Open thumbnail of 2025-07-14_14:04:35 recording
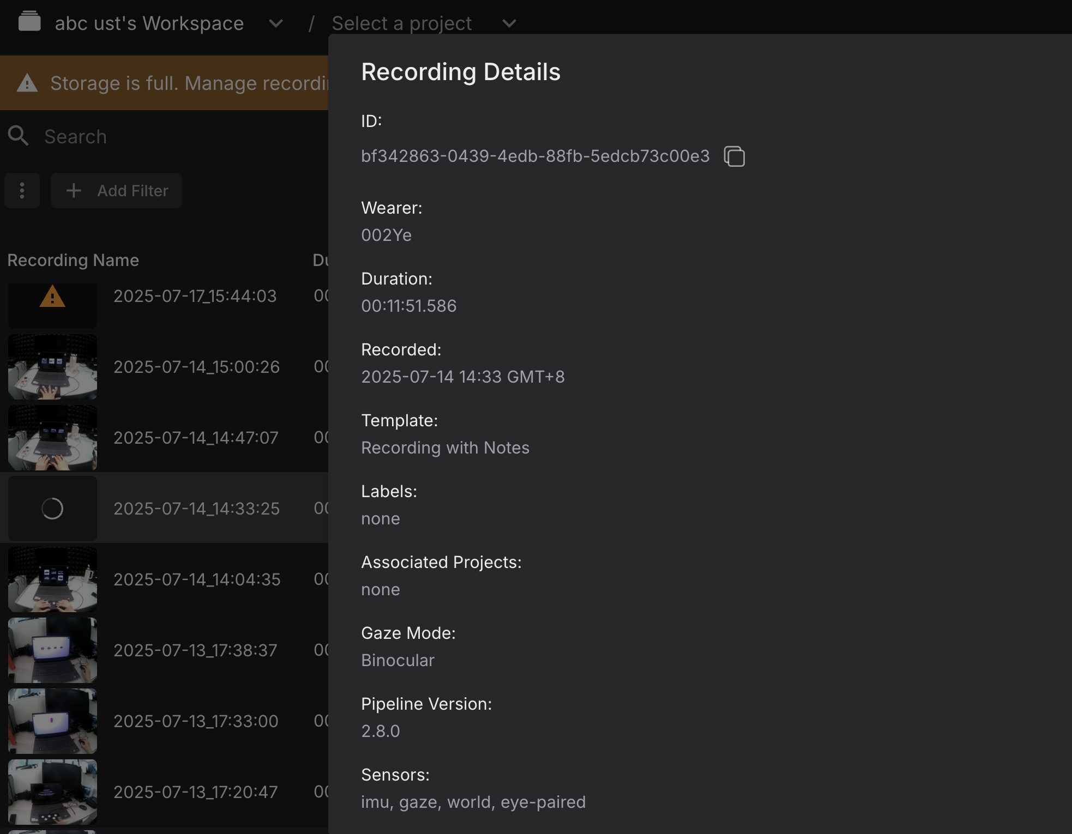Image resolution: width=1072 pixels, height=834 pixels. click(52, 579)
